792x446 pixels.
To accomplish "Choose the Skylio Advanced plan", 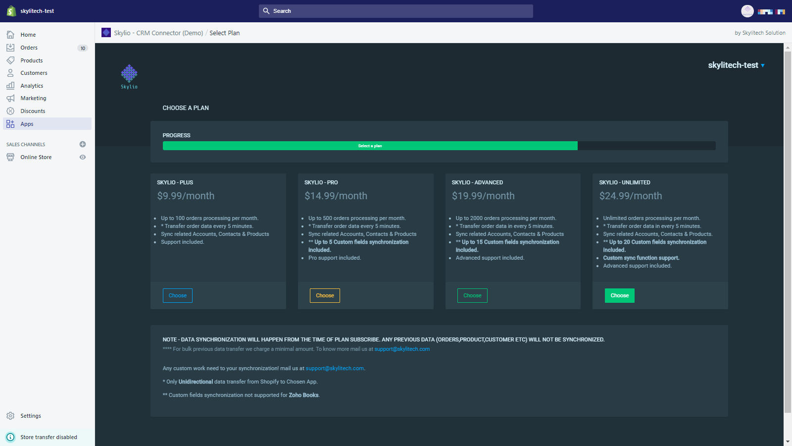I will coord(472,295).
